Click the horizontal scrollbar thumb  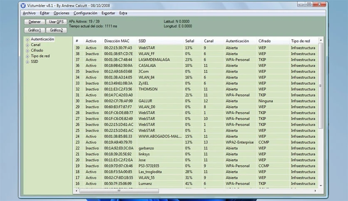coord(119,191)
